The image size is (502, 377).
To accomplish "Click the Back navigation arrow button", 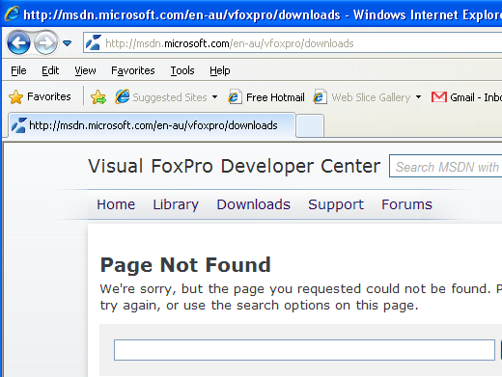I will tap(18, 42).
